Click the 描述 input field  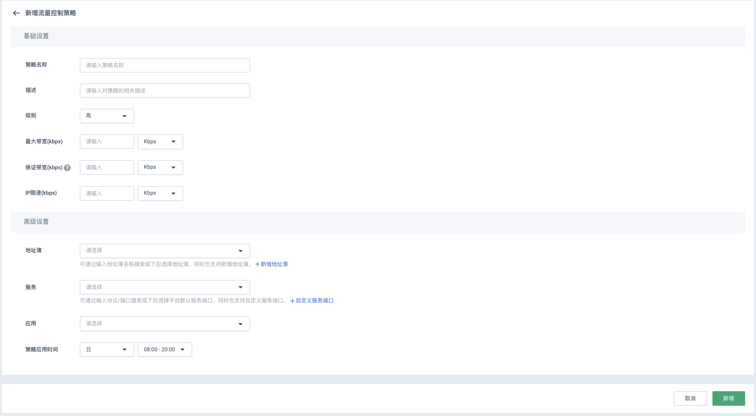(165, 91)
